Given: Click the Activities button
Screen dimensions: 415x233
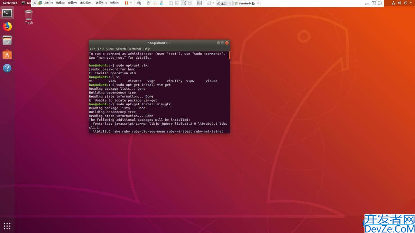Looking at the screenshot, I should 10,3.
